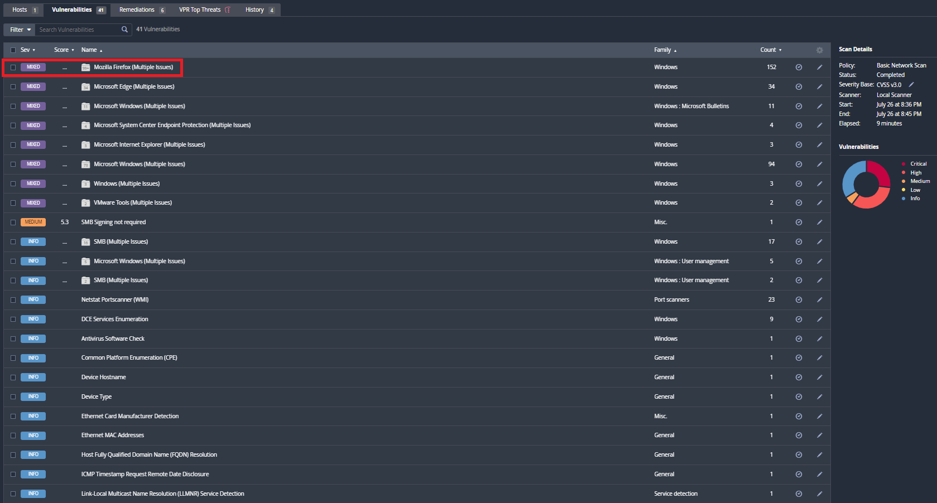Click the pencil icon for Netstat Portscanner (WMI)
Viewport: 937px width, 503px height.
coord(819,299)
